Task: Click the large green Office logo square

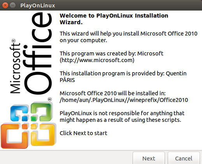Action: pyautogui.click(x=41, y=112)
